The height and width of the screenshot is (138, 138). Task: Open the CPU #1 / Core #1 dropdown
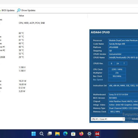108,119
